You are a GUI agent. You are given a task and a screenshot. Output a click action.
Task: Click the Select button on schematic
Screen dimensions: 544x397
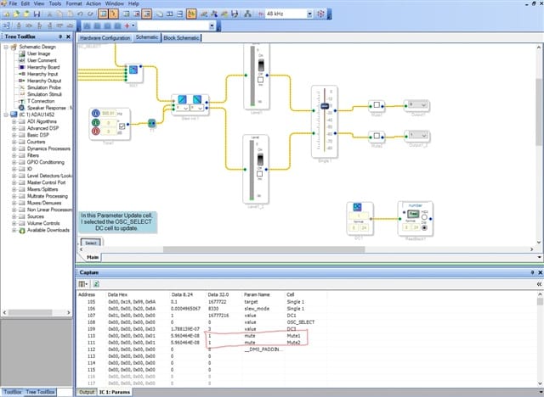tap(91, 243)
